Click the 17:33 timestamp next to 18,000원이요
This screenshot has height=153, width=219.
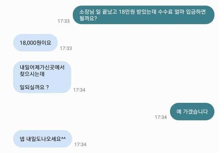click(x=66, y=48)
